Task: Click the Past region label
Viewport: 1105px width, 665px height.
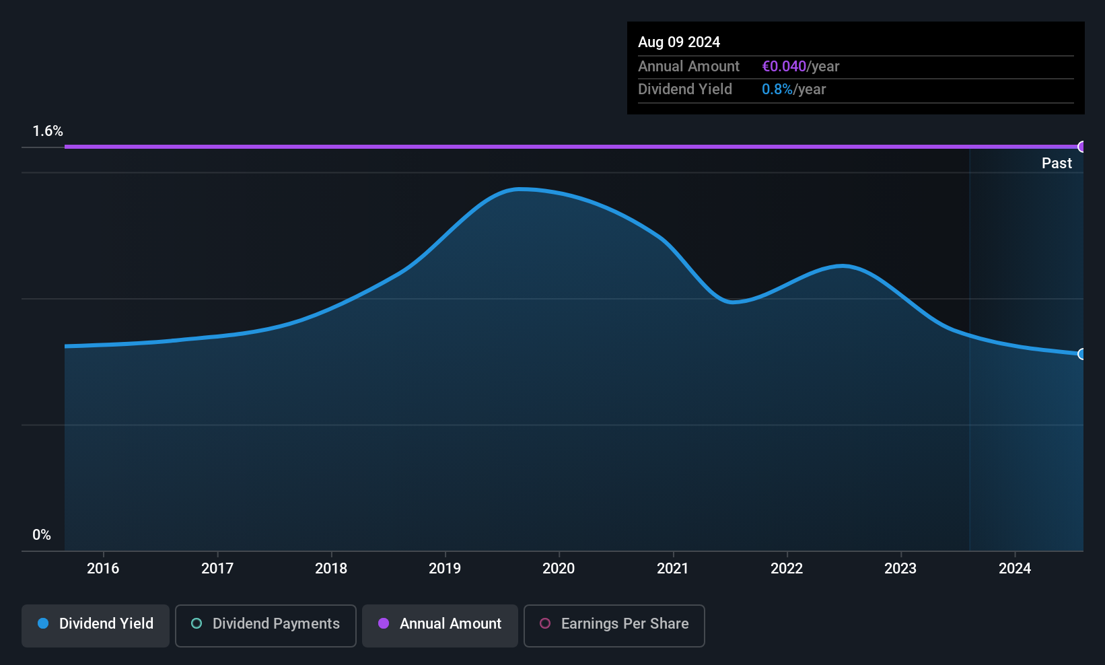Action: click(1057, 164)
